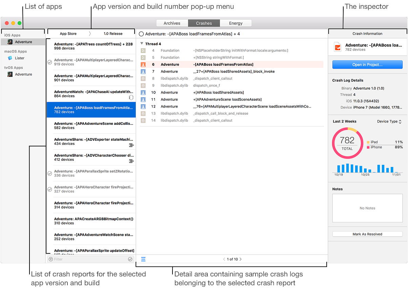
Task: Select the Lister app icon under macOS Apps
Action: tap(10, 58)
